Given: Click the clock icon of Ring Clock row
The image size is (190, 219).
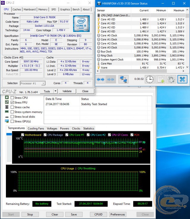Looking at the screenshot, I should 99,55.
